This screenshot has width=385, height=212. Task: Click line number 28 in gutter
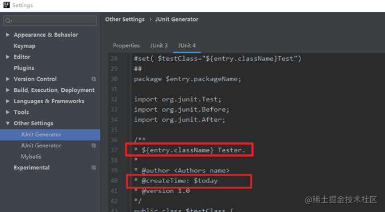point(114,58)
